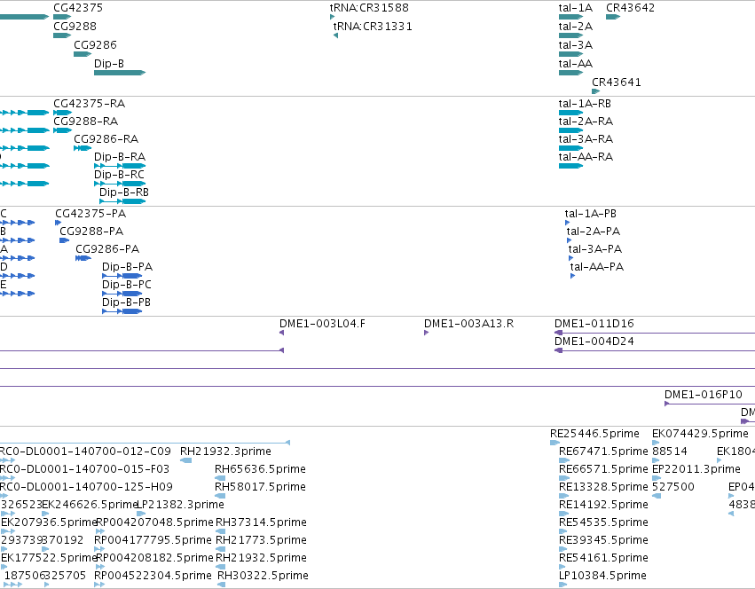Open the RP004208182.5prime EST label

tap(154, 558)
